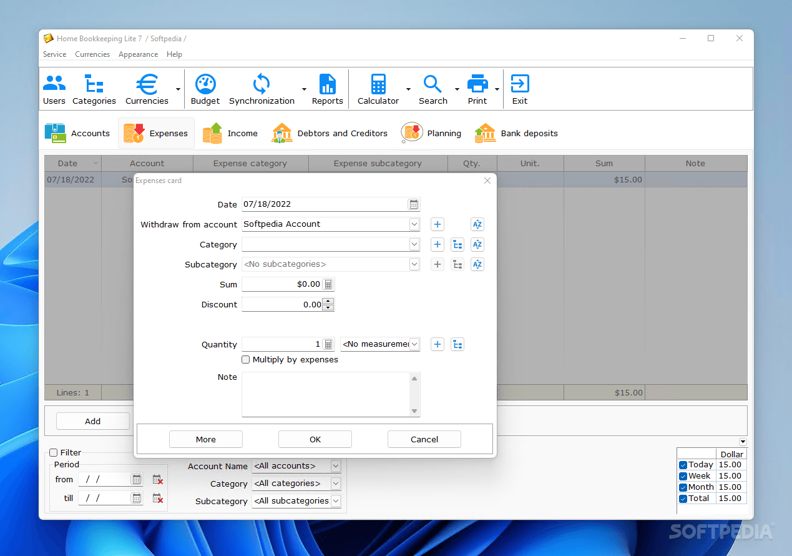
Task: Start Synchronization from the toolbar
Action: 262,89
